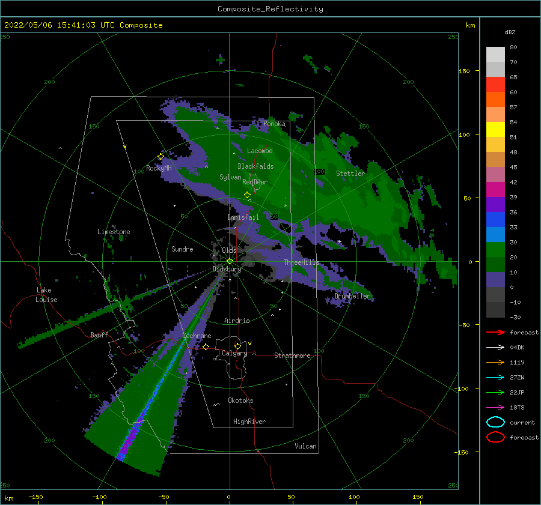
Task: Click the cyan current ellipse icon
Action: pos(495,422)
